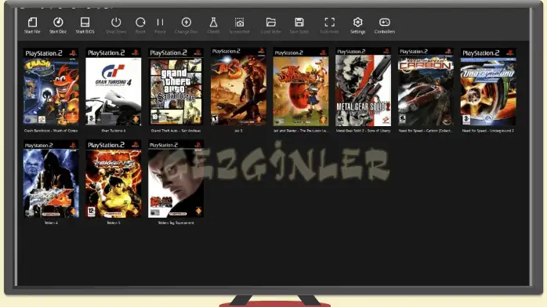Click the 'Jak 3' title label
This screenshot has width=547, height=307.
[238, 131]
